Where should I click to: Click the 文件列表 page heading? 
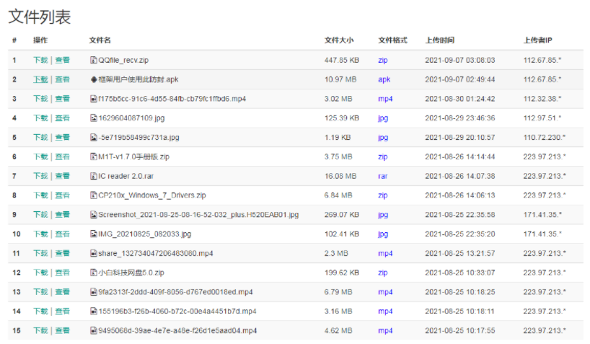click(x=40, y=17)
